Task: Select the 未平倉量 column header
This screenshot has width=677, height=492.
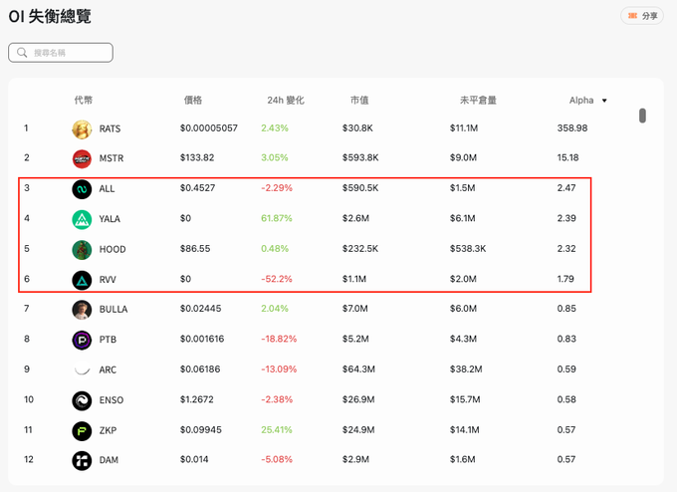Action: pyautogui.click(x=478, y=101)
